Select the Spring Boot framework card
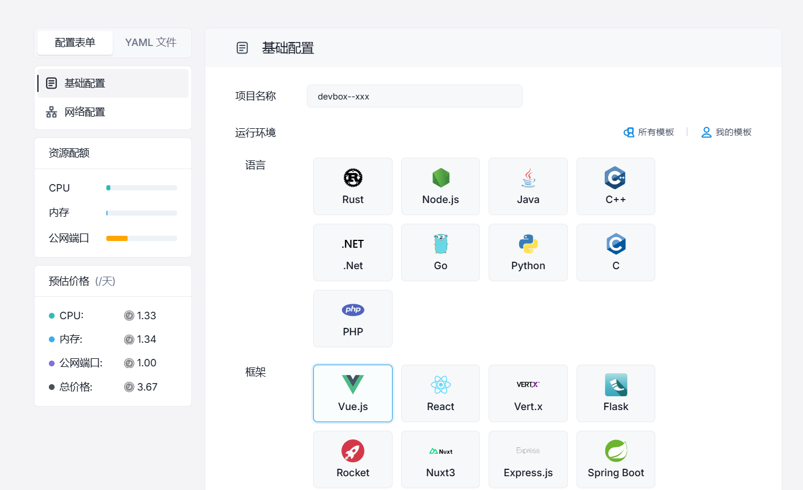The height and width of the screenshot is (490, 803). click(616, 460)
